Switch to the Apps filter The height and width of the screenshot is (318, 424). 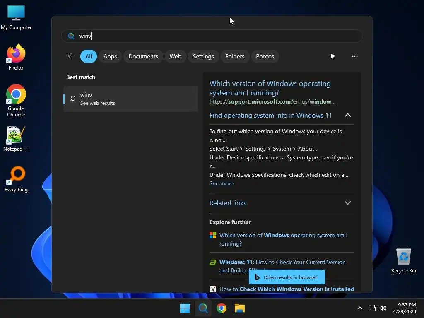110,56
